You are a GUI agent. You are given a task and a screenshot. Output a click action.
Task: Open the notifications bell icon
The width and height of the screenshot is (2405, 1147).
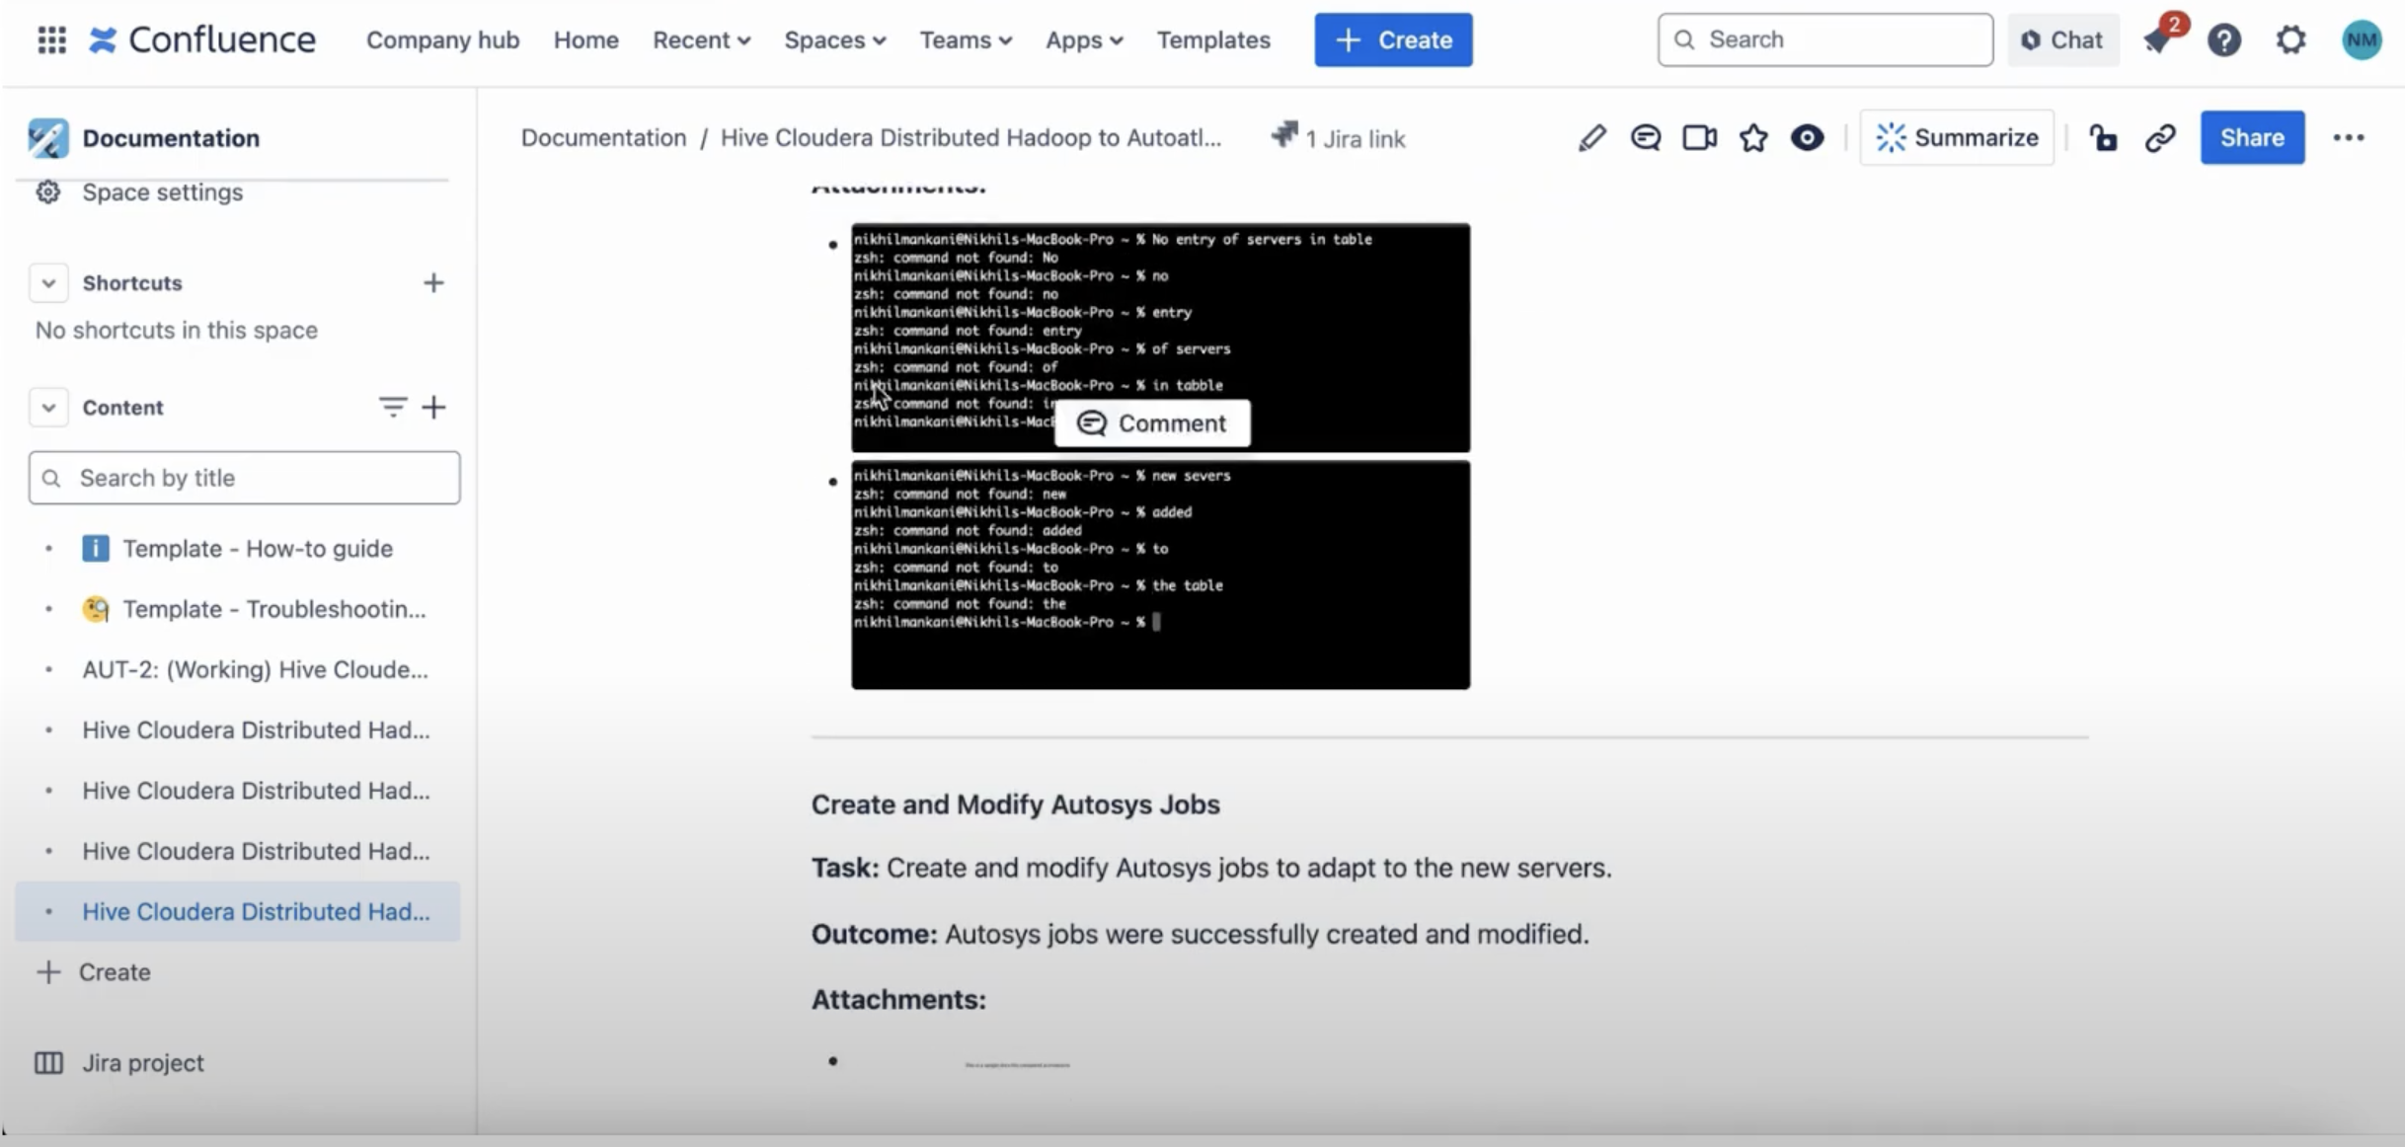(2158, 40)
